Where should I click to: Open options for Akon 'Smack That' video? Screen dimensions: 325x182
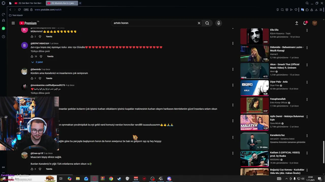coord(307,65)
